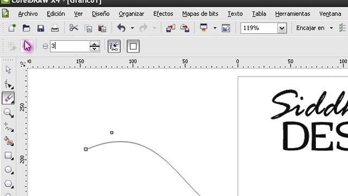Click the curve's start node
The height and width of the screenshot is (196, 348).
86,149
